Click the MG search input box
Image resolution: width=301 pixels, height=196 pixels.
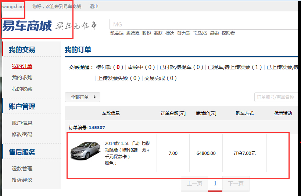point(204,24)
